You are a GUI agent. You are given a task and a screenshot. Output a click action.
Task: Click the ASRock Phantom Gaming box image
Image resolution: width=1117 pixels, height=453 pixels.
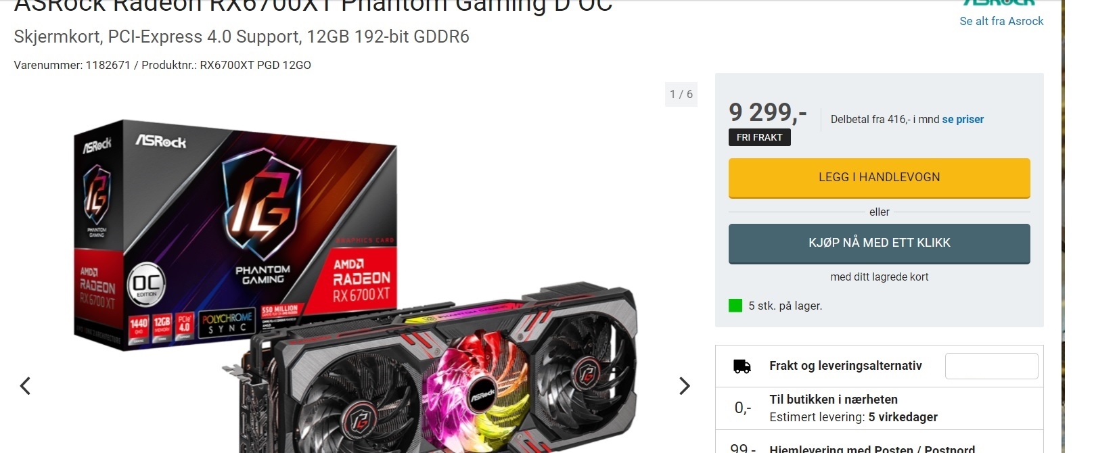[235, 235]
